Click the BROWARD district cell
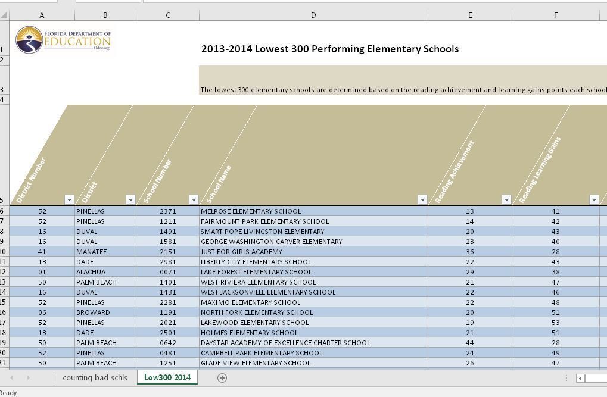Image resolution: width=607 pixels, height=397 pixels. click(x=105, y=312)
